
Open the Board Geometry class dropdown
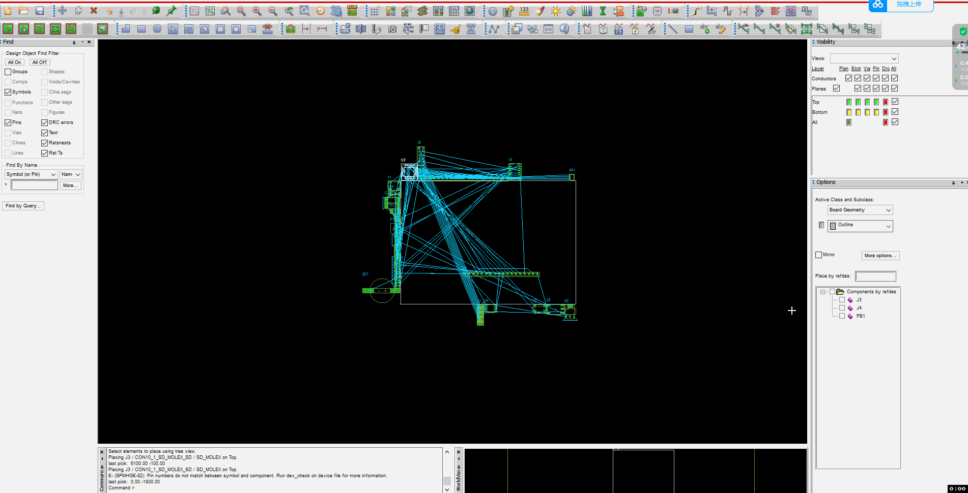tap(860, 210)
